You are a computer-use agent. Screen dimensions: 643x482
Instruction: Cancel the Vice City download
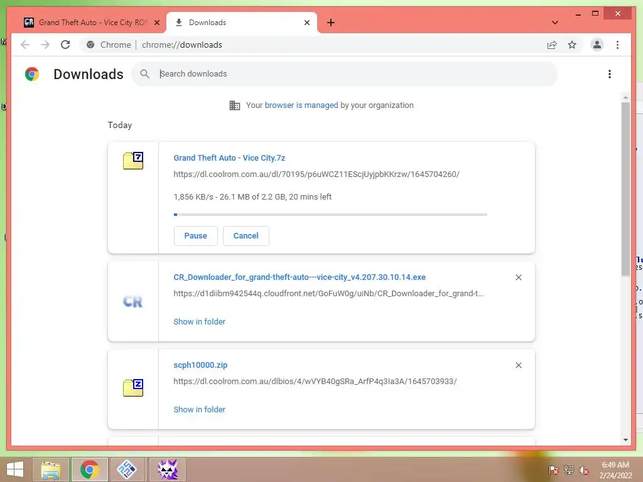click(x=246, y=236)
